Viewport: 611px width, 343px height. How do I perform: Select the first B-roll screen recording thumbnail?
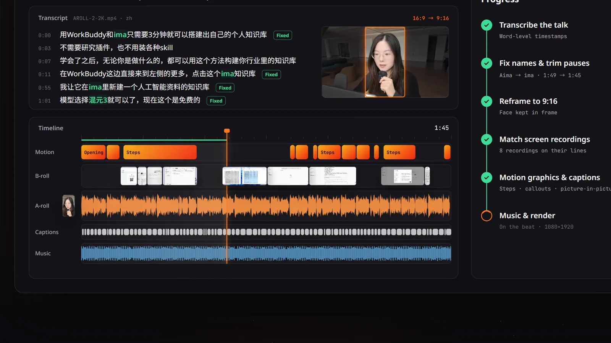pyautogui.click(x=129, y=176)
